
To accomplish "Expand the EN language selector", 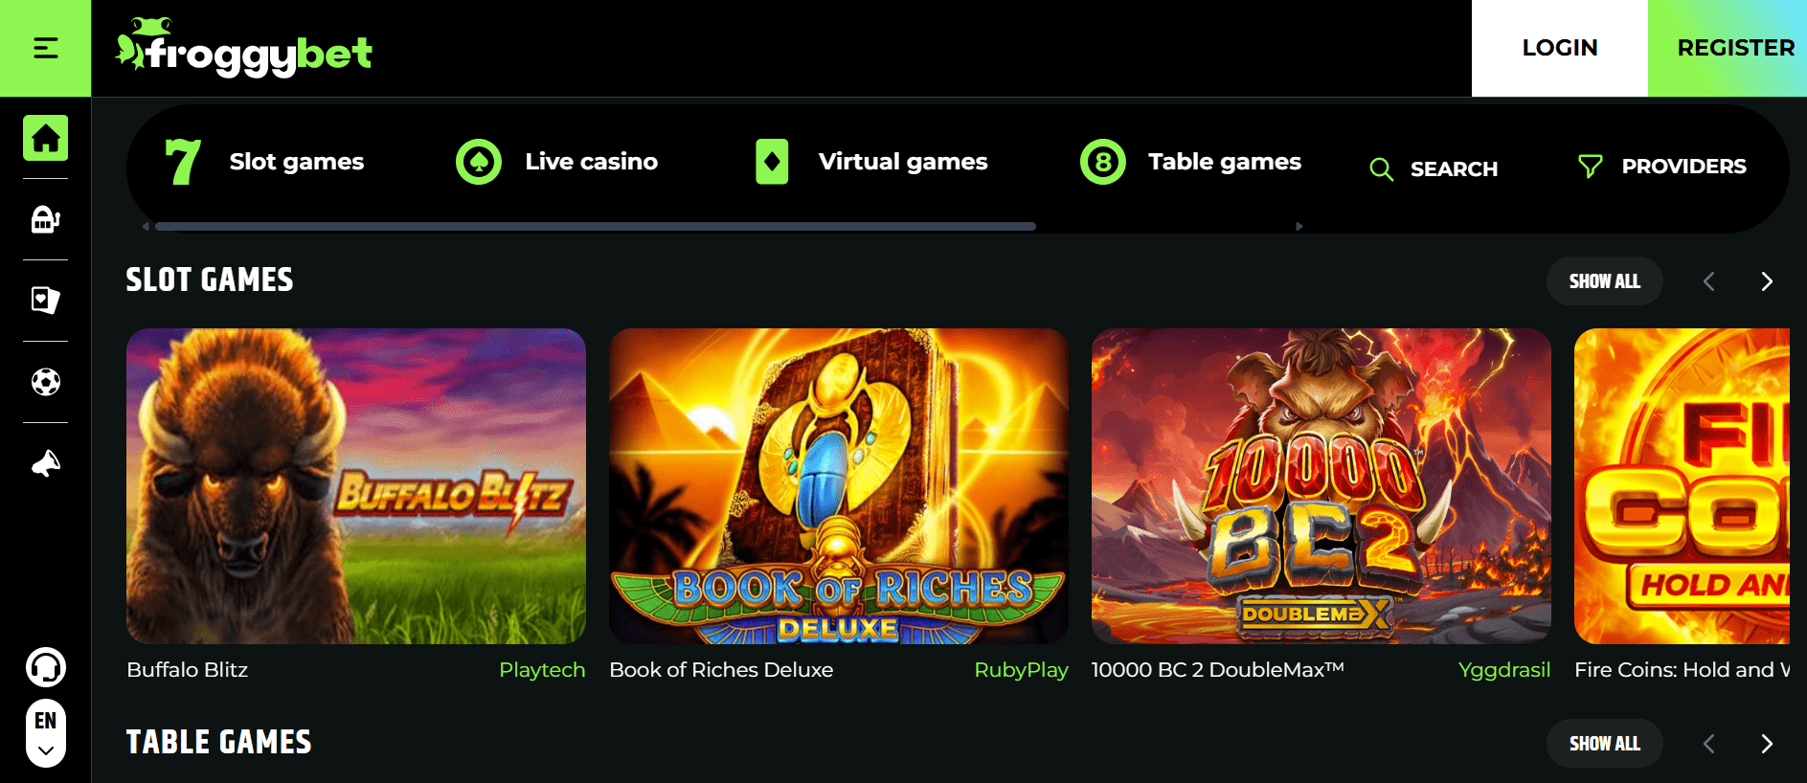I will pos(46,733).
